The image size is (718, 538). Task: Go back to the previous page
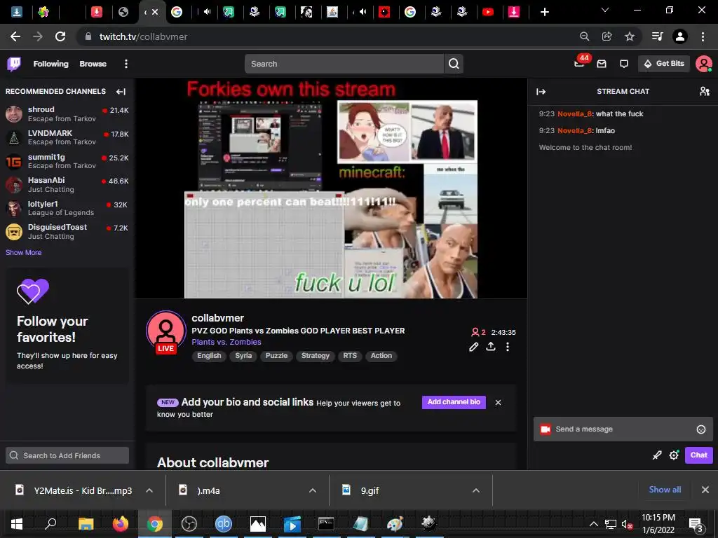point(15,36)
